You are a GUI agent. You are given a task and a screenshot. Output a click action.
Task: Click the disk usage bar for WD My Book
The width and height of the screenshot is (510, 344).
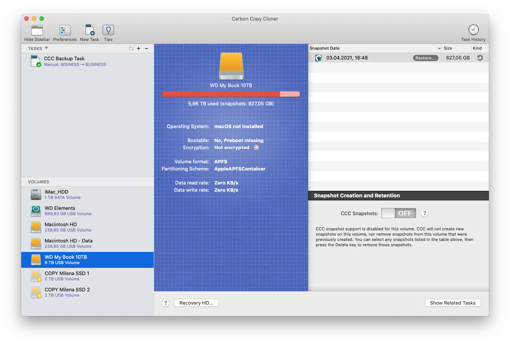point(231,94)
